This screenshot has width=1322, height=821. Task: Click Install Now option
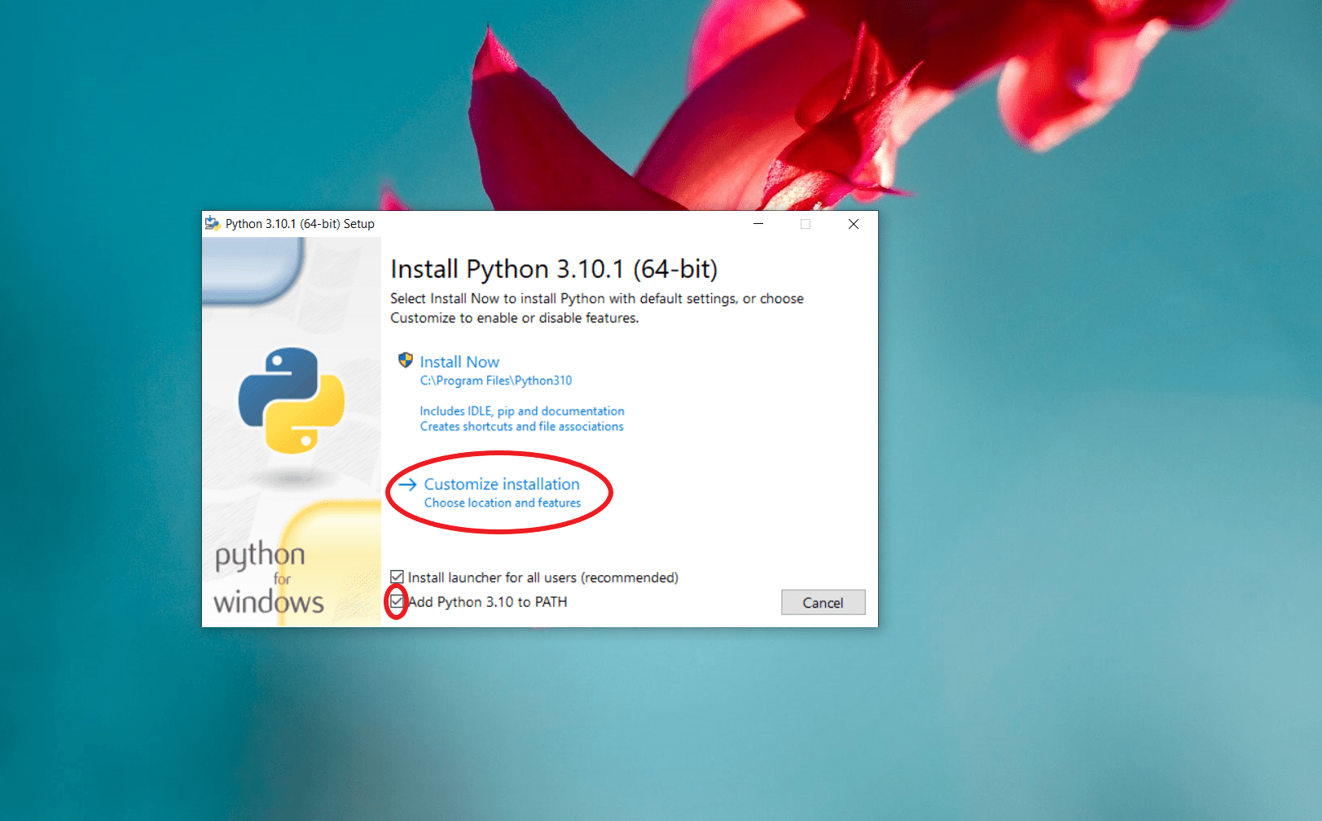coord(459,362)
